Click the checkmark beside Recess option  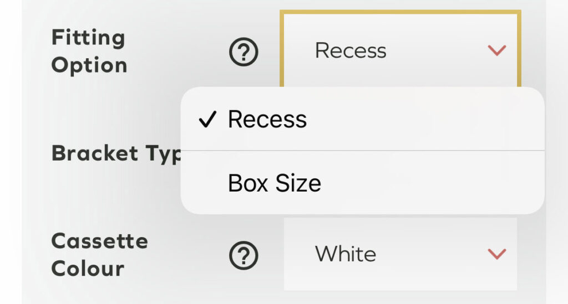[x=206, y=120]
